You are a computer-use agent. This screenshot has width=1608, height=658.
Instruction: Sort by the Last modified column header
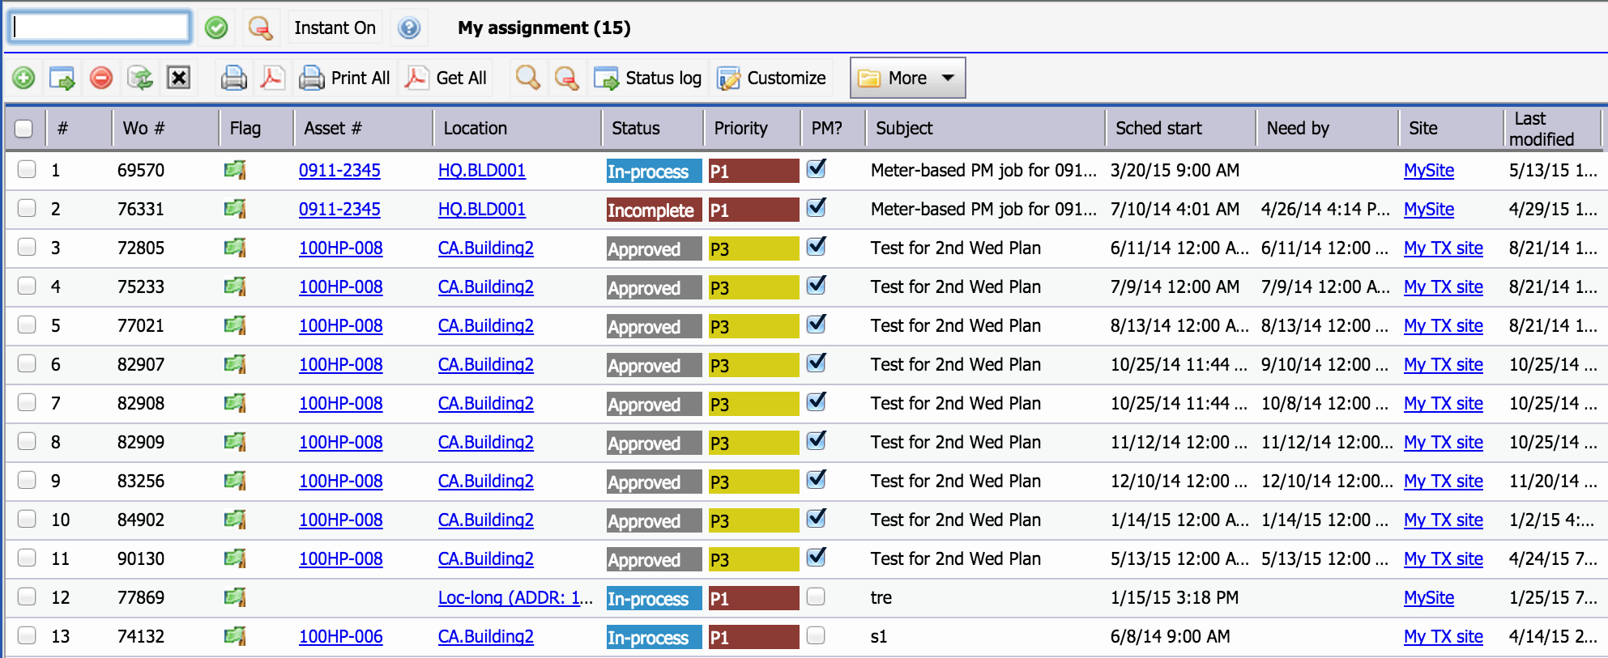(x=1542, y=129)
